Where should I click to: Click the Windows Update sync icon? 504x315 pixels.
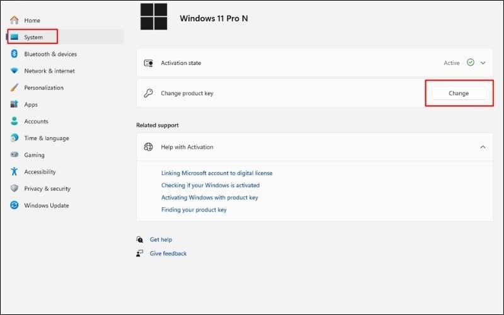coord(14,205)
